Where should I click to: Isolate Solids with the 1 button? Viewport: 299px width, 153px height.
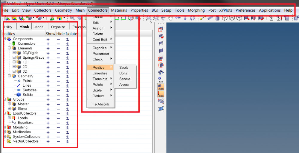click(x=68, y=95)
